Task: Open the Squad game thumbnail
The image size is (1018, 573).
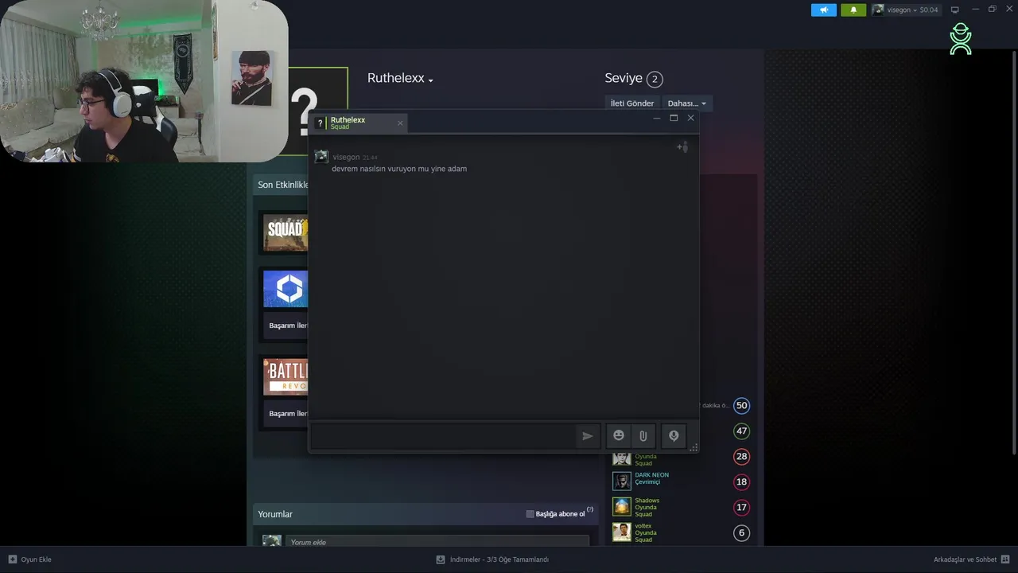Action: coord(286,232)
